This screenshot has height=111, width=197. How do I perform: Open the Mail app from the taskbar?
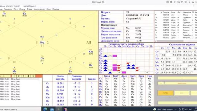tap(52, 109)
